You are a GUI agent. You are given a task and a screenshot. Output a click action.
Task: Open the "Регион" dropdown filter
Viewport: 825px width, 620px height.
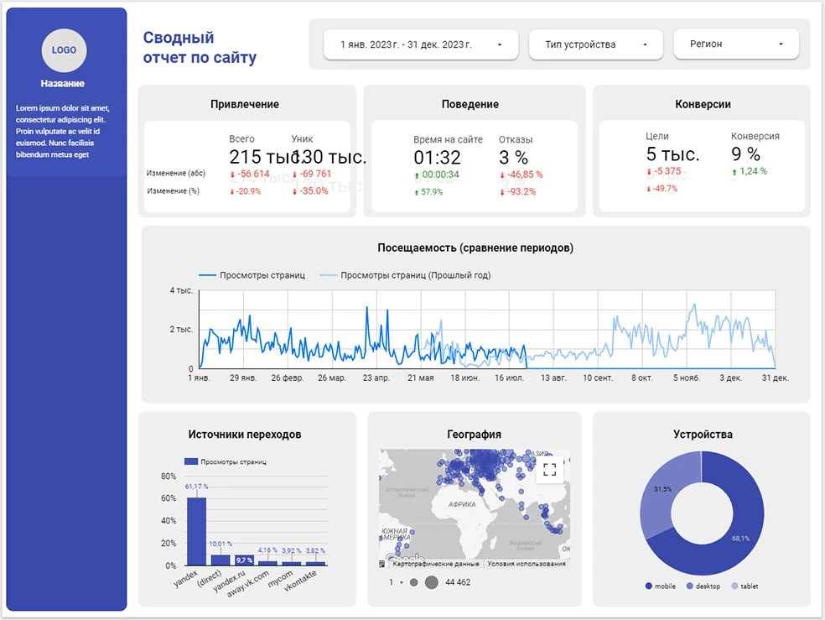736,44
